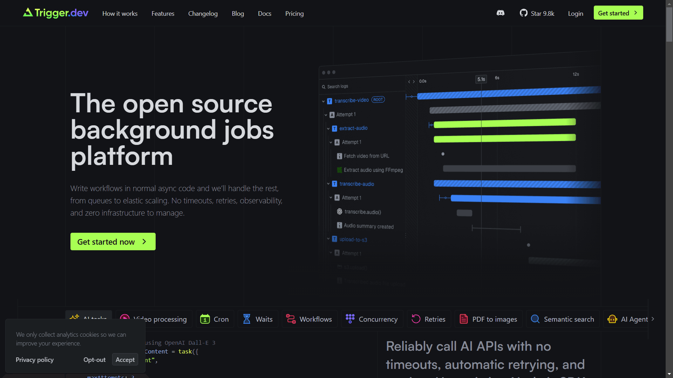673x378 pixels.
Task: Select the Video processing icon
Action: pos(125,319)
